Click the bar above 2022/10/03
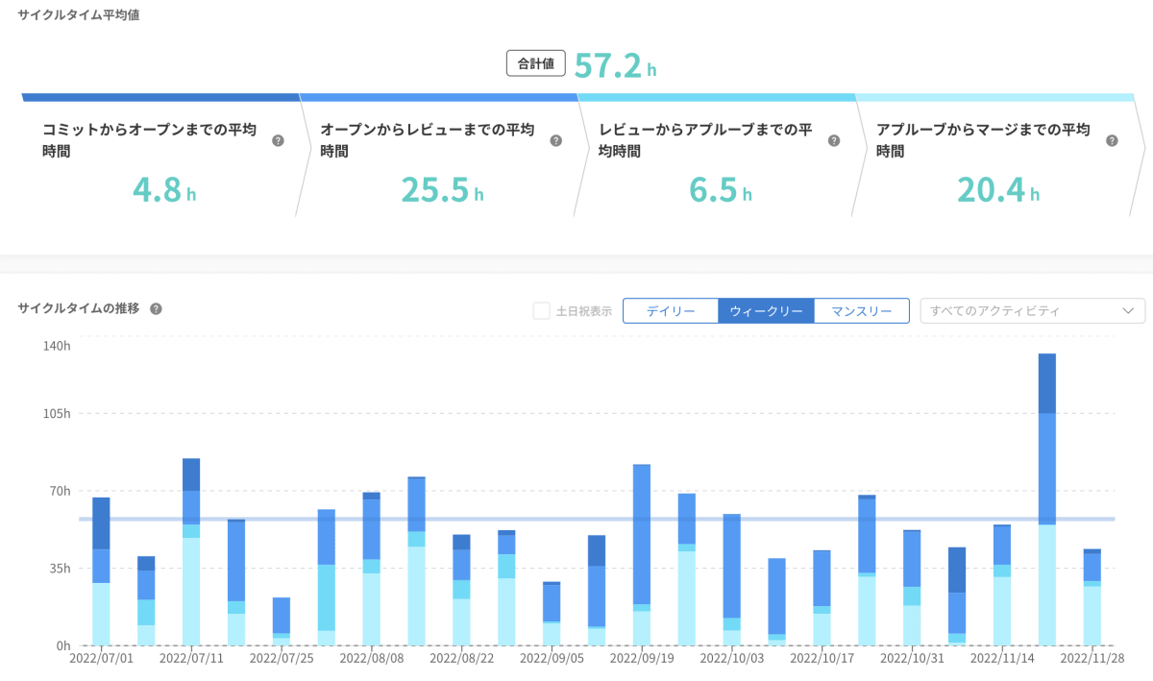The height and width of the screenshot is (681, 1153). point(732,579)
